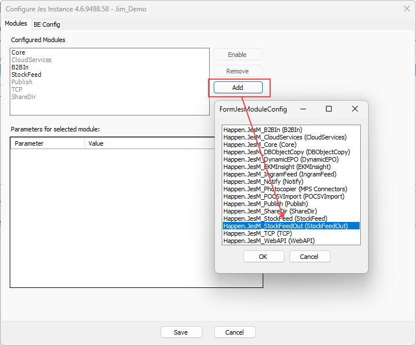This screenshot has height=346, width=416.
Task: Select StockFeed in Configured Modules
Action: tap(109, 75)
